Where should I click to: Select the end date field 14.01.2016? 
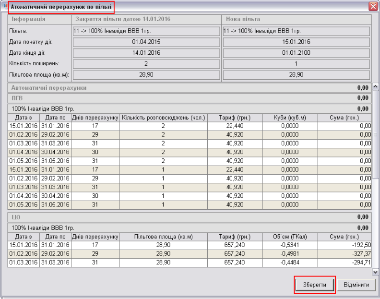click(x=146, y=52)
